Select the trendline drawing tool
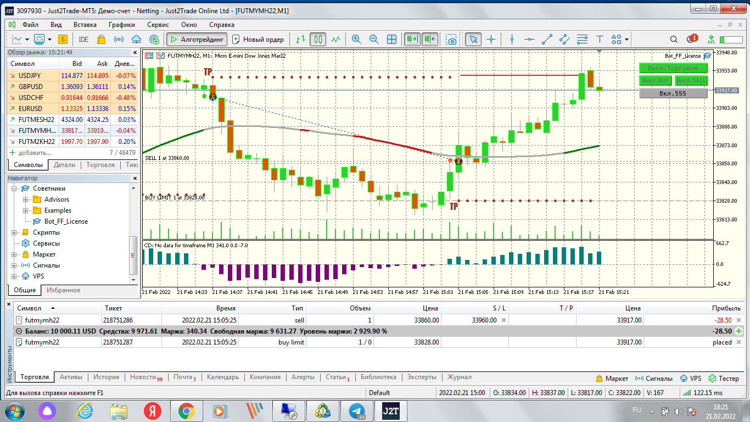The width and height of the screenshot is (750, 422). (x=547, y=40)
